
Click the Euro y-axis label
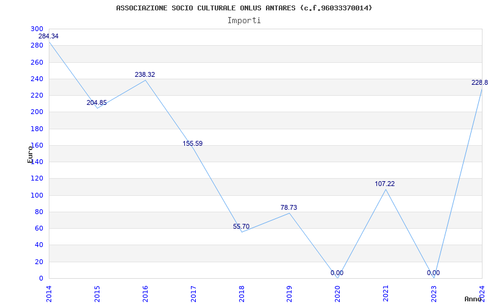coord(30,154)
